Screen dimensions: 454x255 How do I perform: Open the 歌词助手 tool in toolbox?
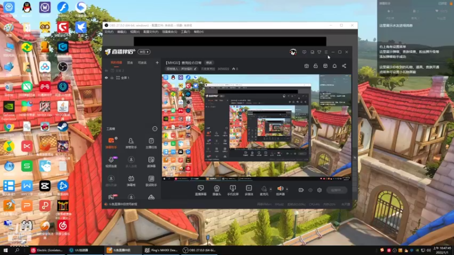(151, 181)
